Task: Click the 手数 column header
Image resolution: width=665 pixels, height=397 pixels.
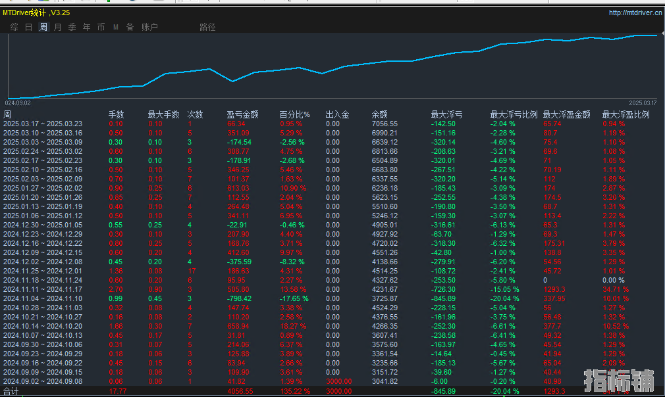Action: click(x=116, y=114)
